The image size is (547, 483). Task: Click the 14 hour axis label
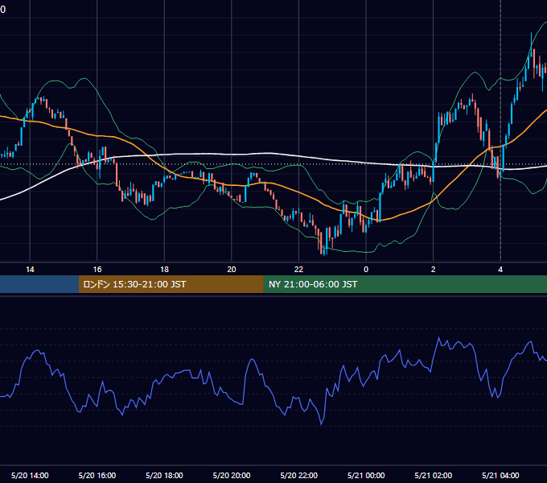tap(30, 270)
